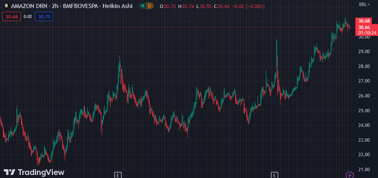The image size is (378, 178).
Task: Click the TradingView logo link
Action: (34, 172)
